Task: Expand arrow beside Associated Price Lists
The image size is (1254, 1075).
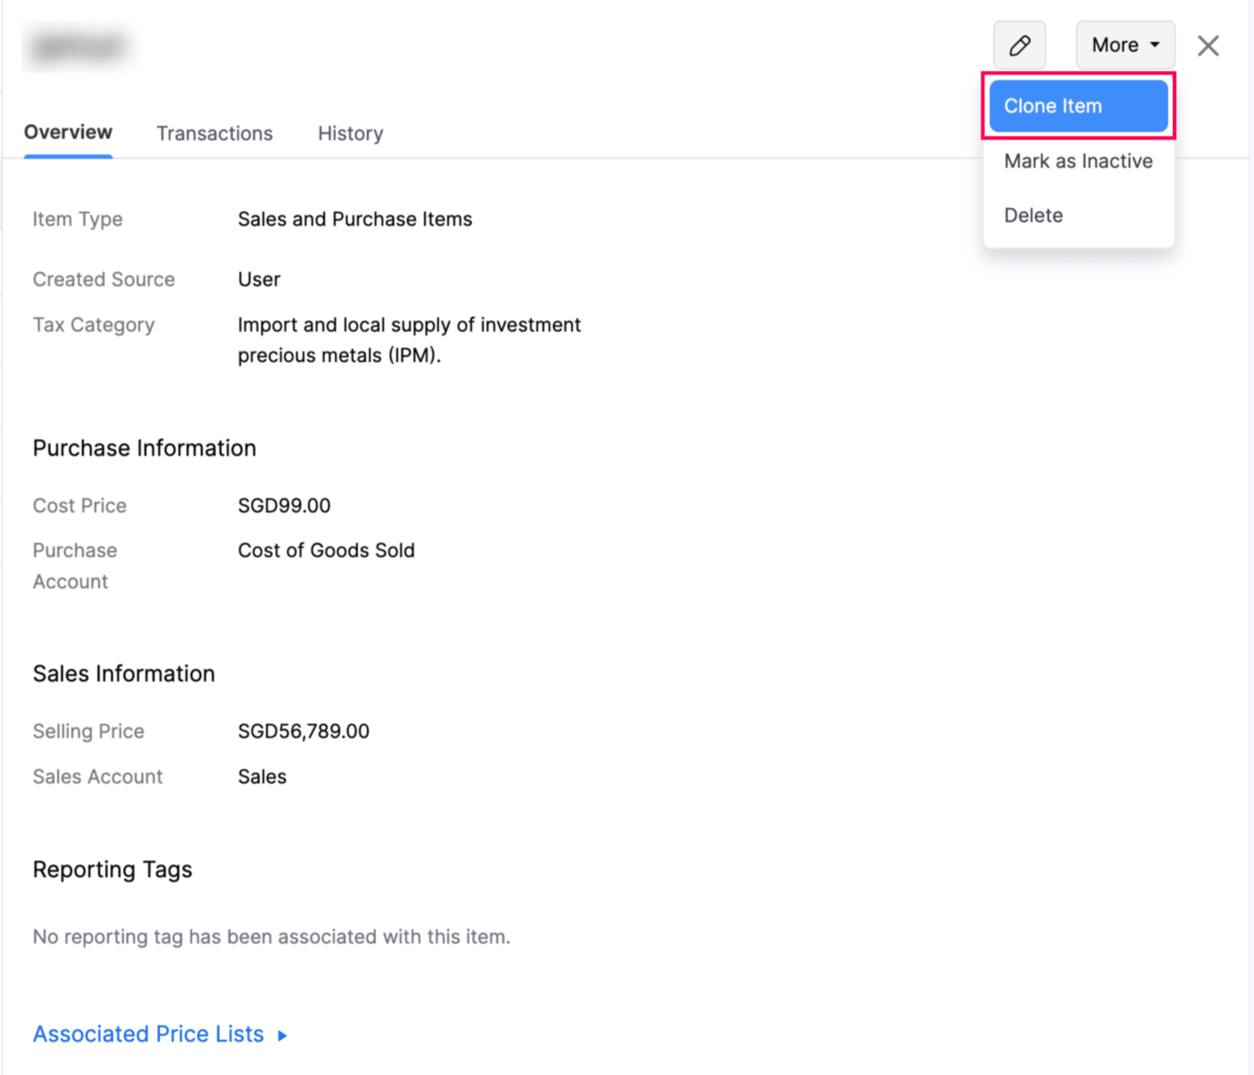Action: (x=283, y=1035)
